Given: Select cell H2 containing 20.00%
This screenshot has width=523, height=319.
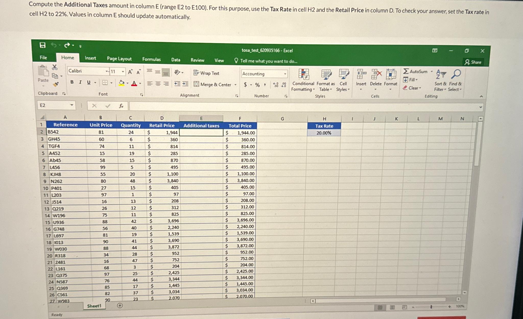Looking at the screenshot, I should click(x=324, y=133).
